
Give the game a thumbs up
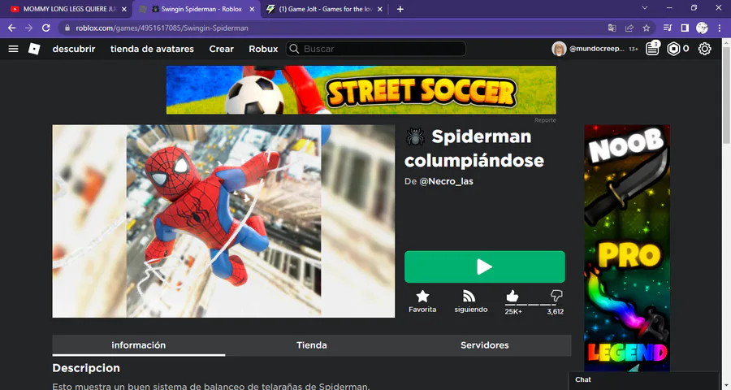coord(512,296)
